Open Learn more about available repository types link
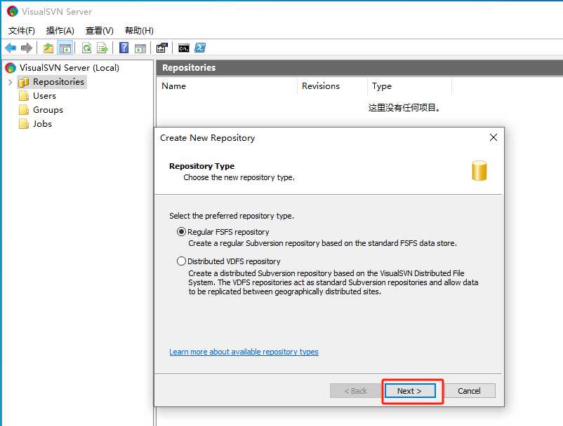The height and width of the screenshot is (426, 563). click(244, 352)
